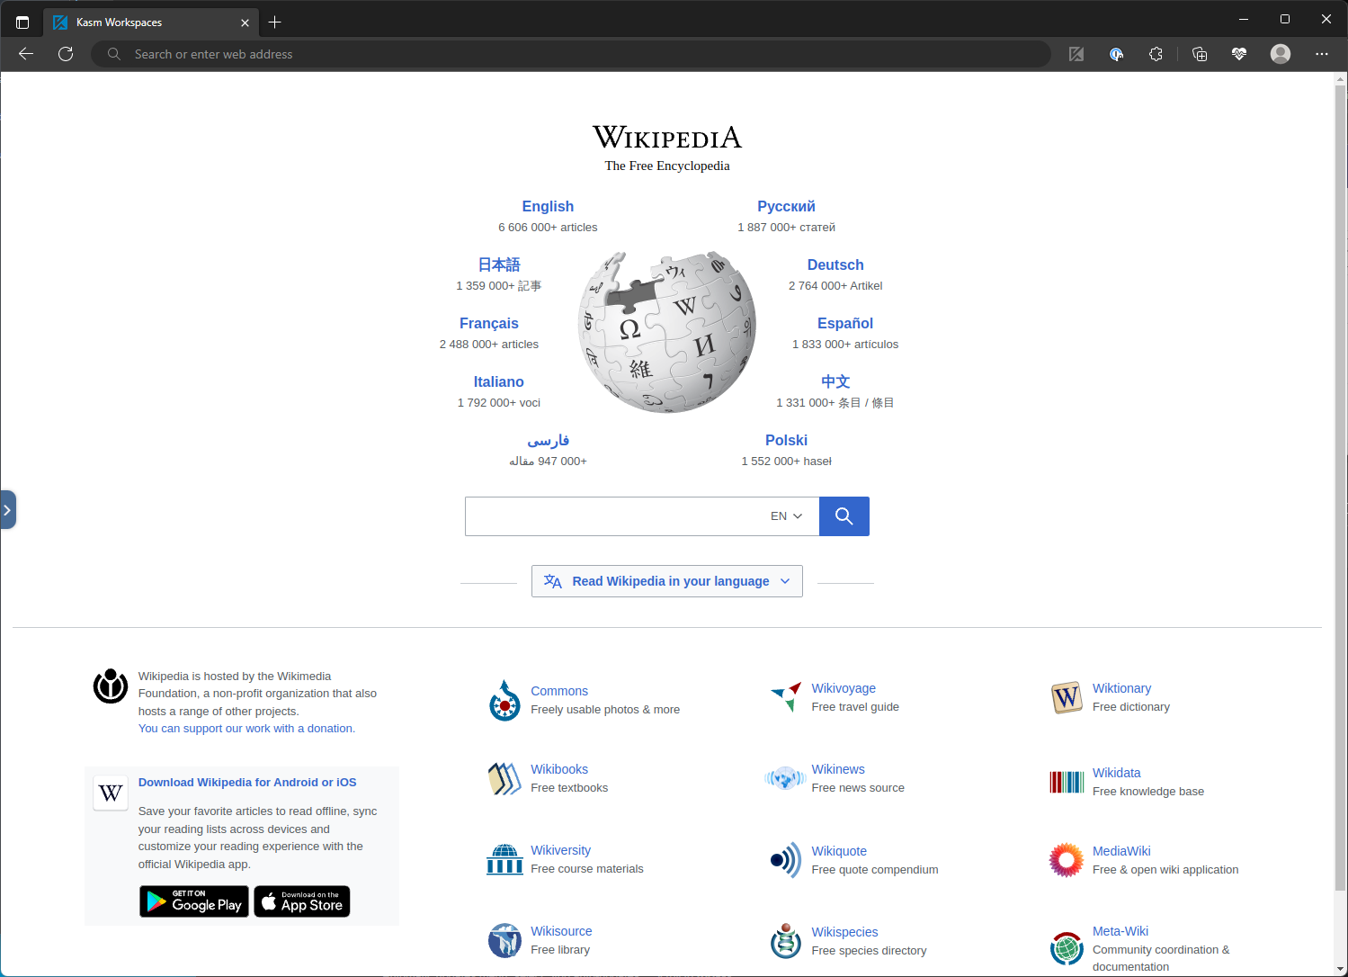Image resolution: width=1348 pixels, height=977 pixels.
Task: Open the Commons project icon
Action: 504,701
